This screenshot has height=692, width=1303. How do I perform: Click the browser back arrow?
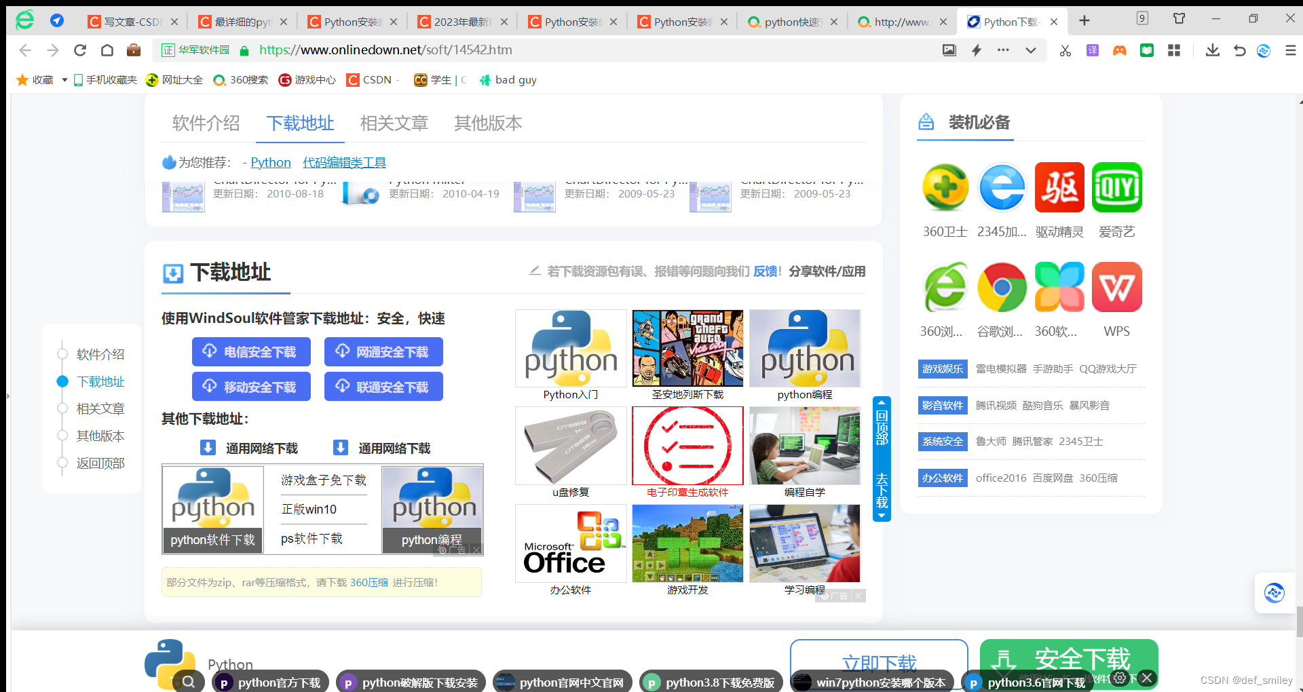point(25,50)
